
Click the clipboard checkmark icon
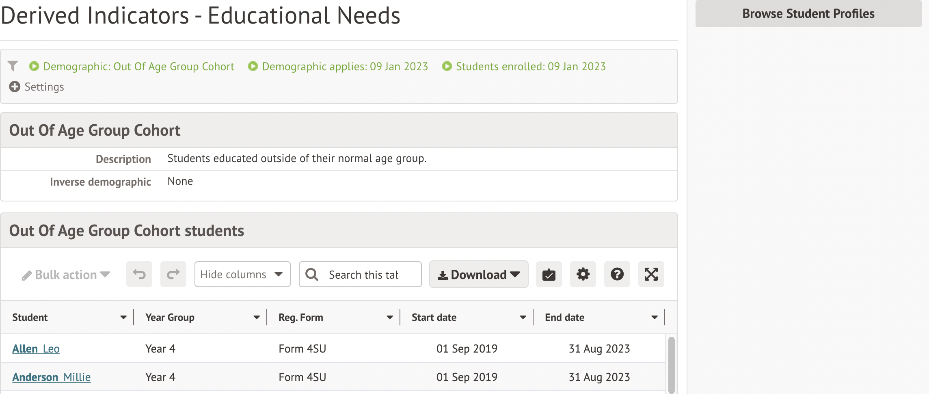[549, 275]
